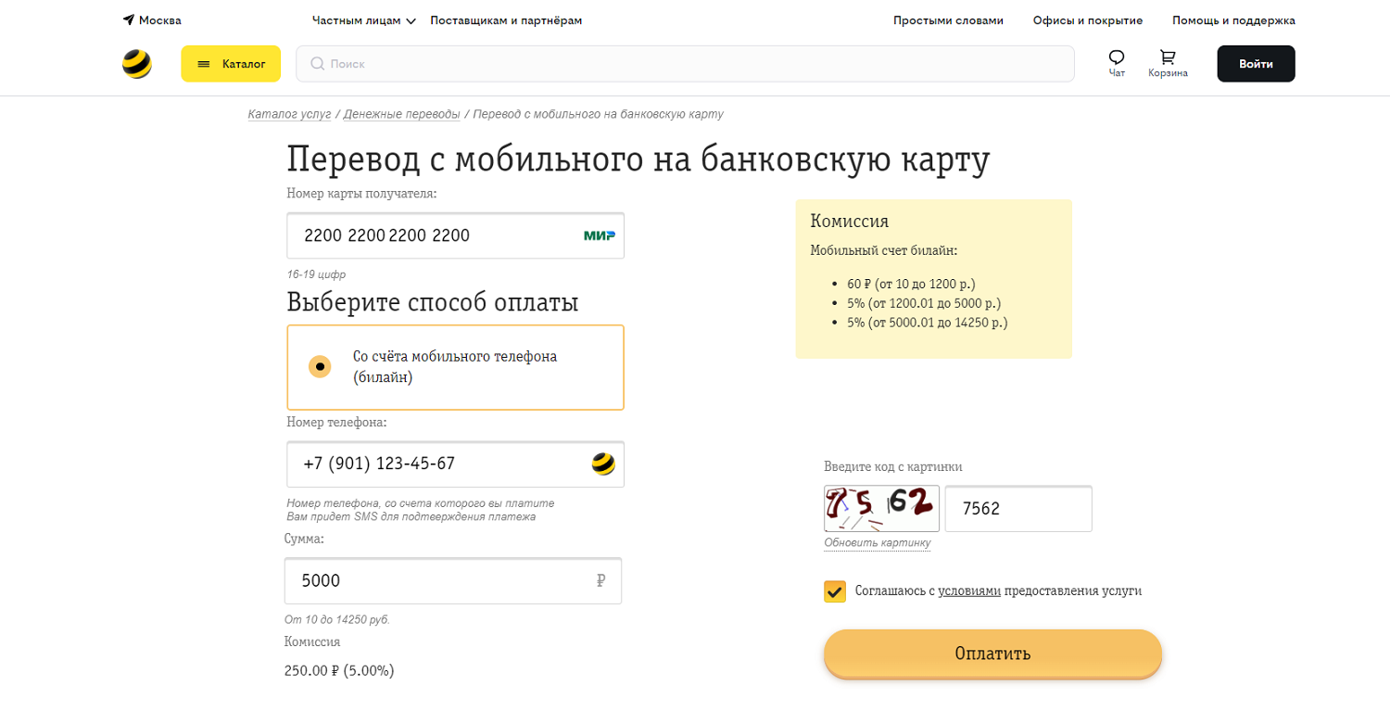Follow the Каталог услуг breadcrumb link
Viewport: 1390px width, 724px height.
[289, 114]
